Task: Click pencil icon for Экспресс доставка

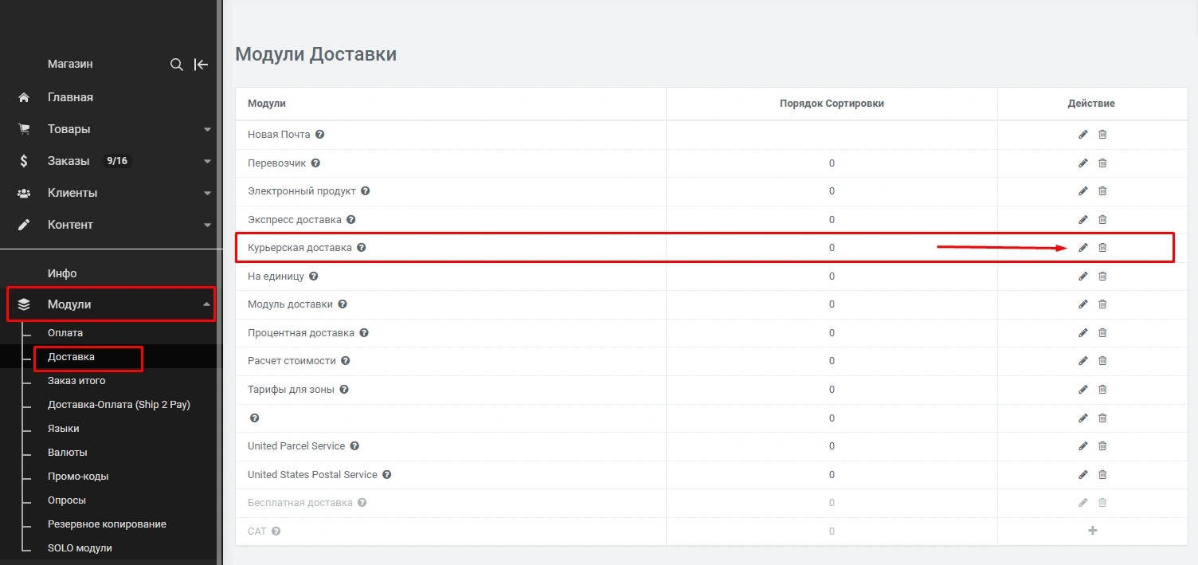Action: point(1083,220)
